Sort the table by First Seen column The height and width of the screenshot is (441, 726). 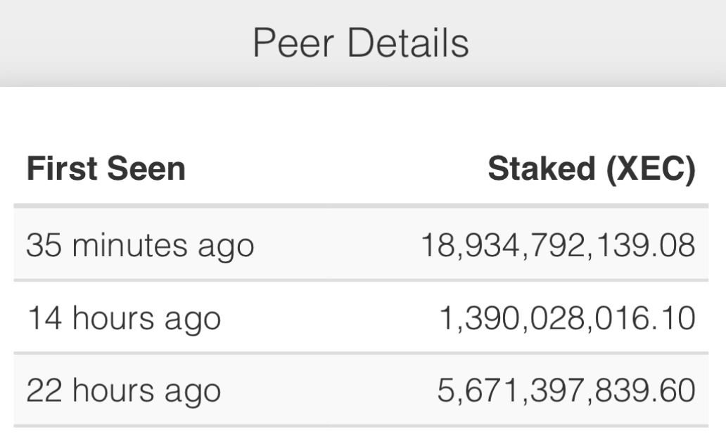(x=106, y=169)
